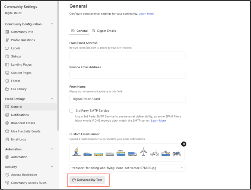Collapse the Community Configuration section

pos(52,24)
